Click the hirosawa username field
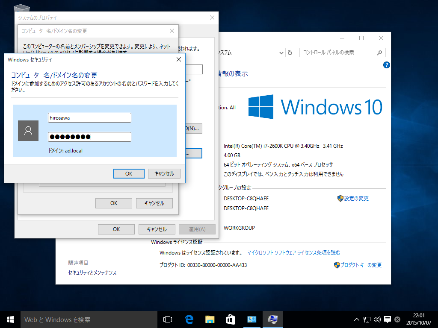The height and width of the screenshot is (328, 438). 89,118
